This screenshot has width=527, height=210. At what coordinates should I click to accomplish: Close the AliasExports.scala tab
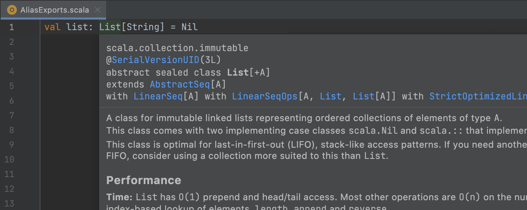[98, 10]
